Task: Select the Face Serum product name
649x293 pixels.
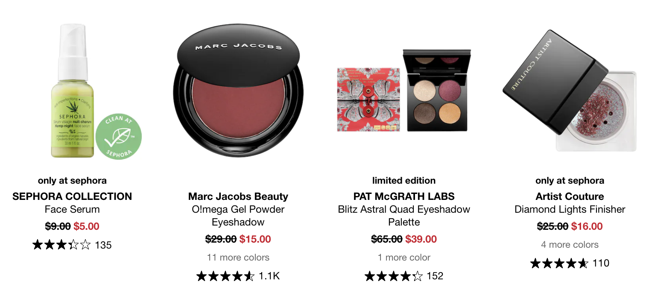Action: click(x=72, y=209)
